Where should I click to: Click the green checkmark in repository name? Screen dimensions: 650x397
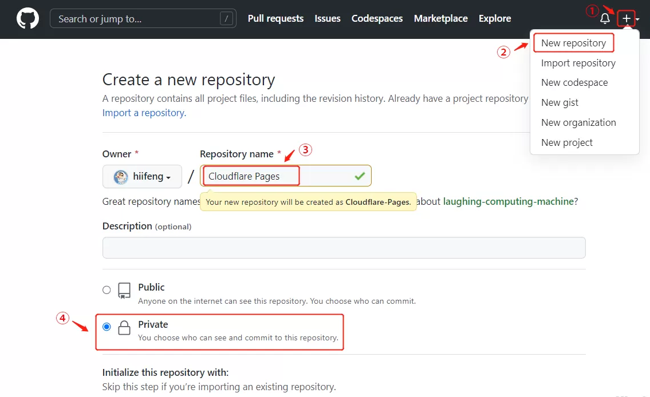point(360,176)
